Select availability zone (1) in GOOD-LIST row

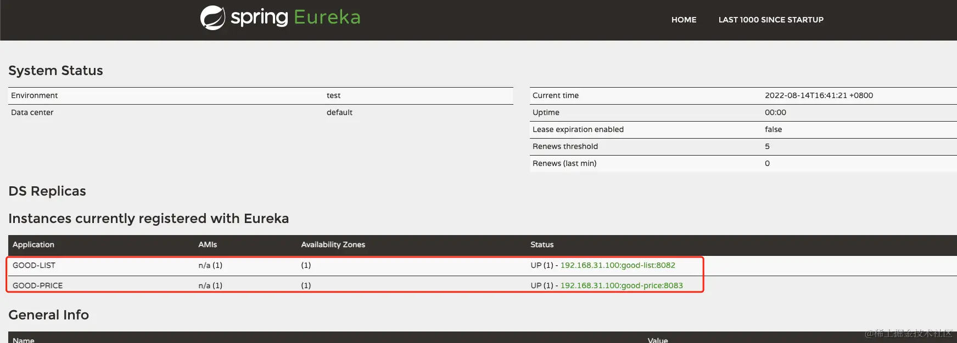pyautogui.click(x=306, y=265)
